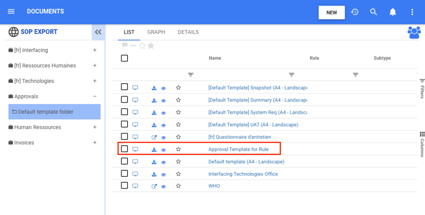The image size is (425, 215).
Task: Open the vertical three-dot options menu
Action: point(412,12)
